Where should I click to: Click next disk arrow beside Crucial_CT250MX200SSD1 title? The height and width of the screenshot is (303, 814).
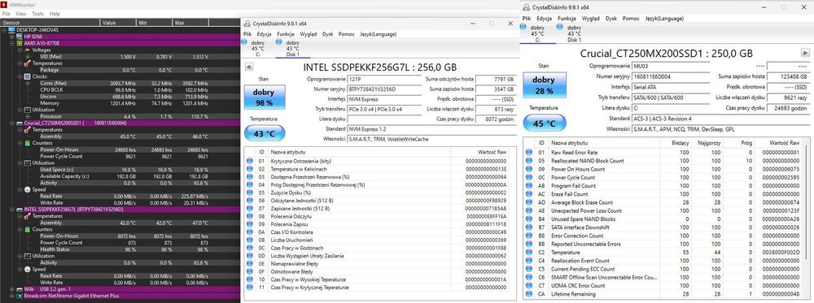point(805,53)
